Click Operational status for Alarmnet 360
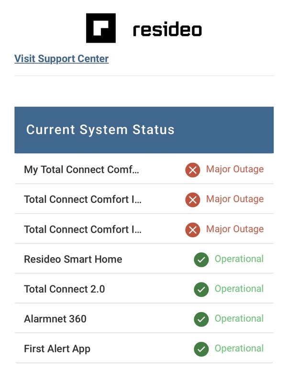Screen dimensions: 288x383 (239, 318)
